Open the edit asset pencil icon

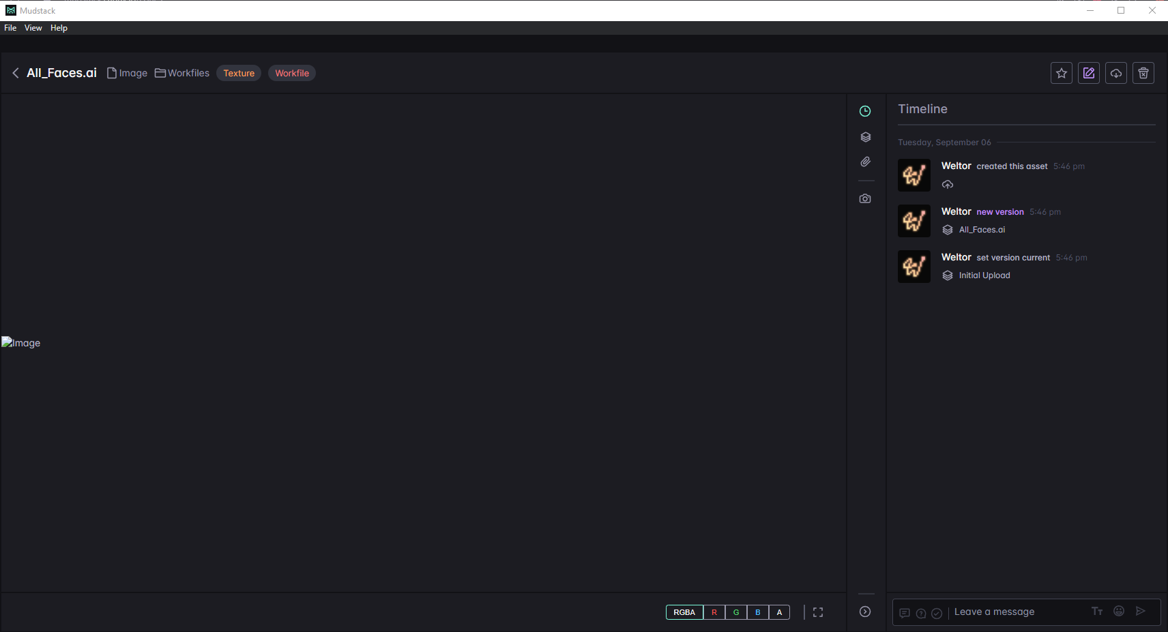point(1089,73)
